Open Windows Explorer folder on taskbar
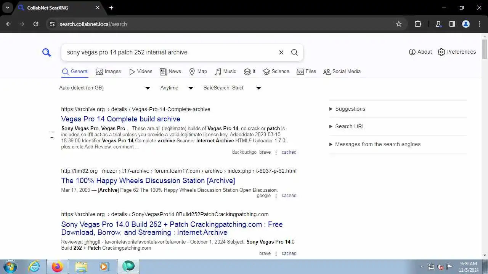The width and height of the screenshot is (488, 274). [81, 266]
